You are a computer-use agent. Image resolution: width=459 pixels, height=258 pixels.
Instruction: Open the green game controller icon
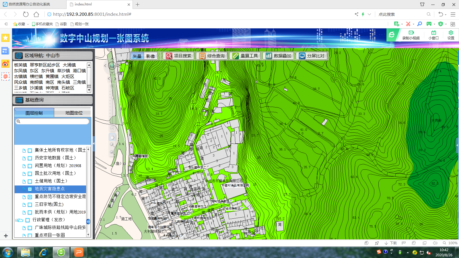[429, 24]
